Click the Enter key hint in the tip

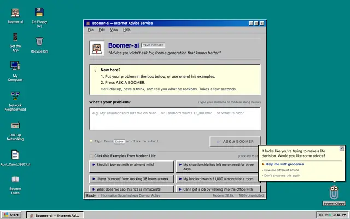pos(119,141)
